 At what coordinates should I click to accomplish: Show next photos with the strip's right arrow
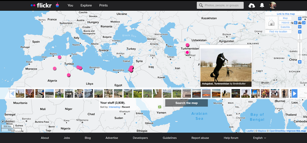coord(295,94)
